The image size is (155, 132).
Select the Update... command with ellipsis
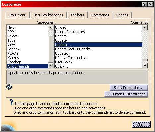pyautogui.click(x=99, y=53)
